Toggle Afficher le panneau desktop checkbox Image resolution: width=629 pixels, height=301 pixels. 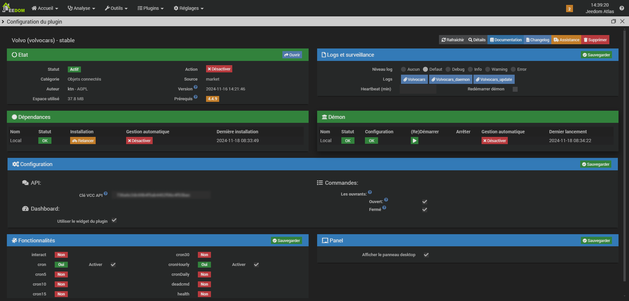click(426, 255)
